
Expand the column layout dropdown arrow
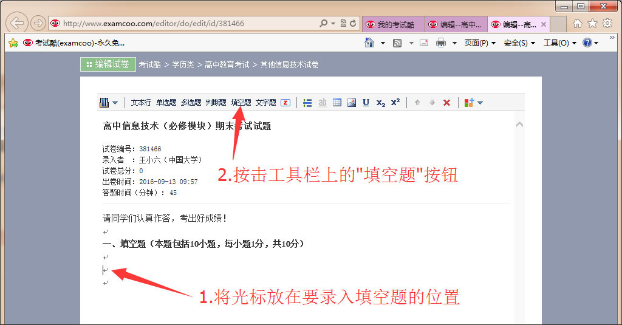click(x=115, y=103)
